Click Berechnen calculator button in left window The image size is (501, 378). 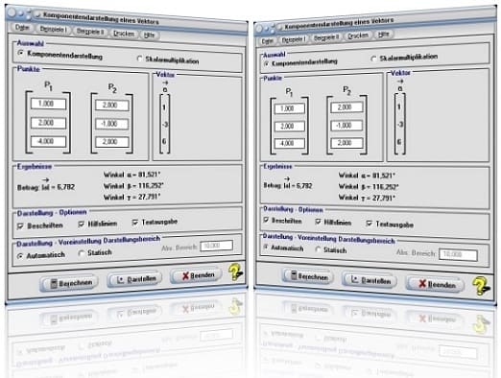click(x=69, y=283)
